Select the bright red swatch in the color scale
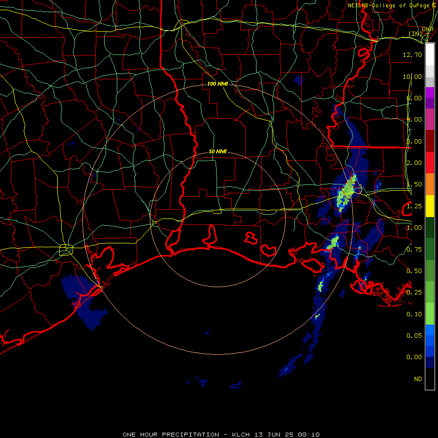The width and height of the screenshot is (438, 438). coord(430,163)
